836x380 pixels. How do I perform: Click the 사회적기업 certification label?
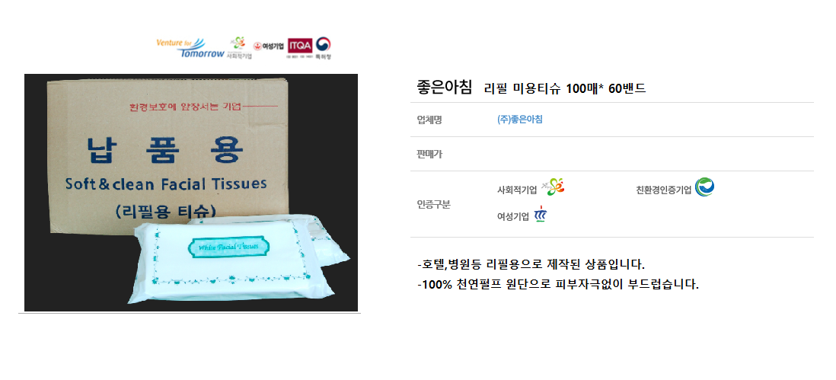pos(517,190)
